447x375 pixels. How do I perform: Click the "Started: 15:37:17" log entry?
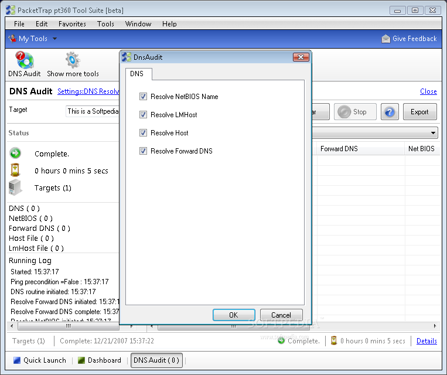coord(35,272)
